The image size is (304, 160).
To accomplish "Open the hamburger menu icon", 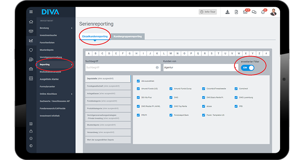I will [31, 12].
